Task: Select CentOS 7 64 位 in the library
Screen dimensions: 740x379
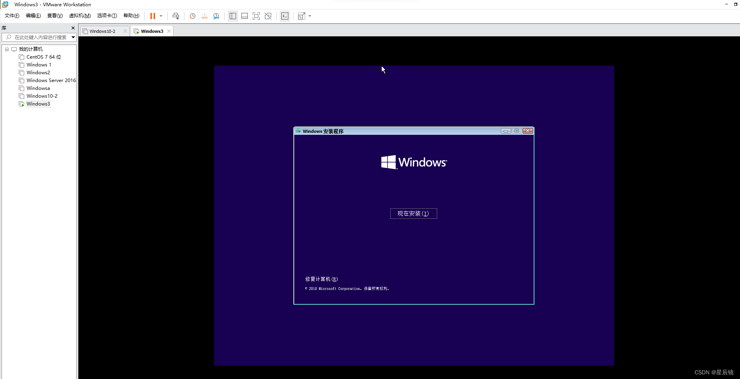Action: tap(44, 57)
